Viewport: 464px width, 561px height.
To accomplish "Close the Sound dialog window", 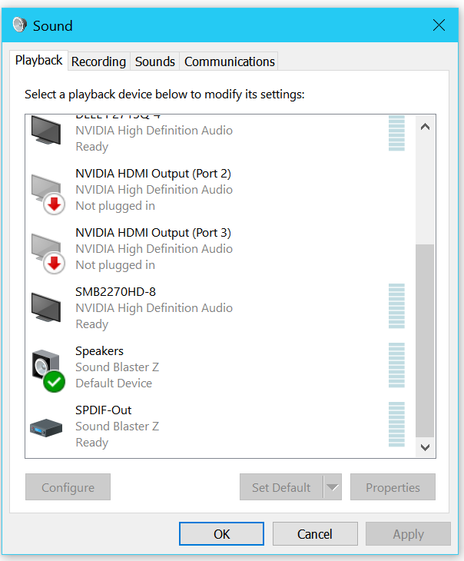I will [x=439, y=25].
